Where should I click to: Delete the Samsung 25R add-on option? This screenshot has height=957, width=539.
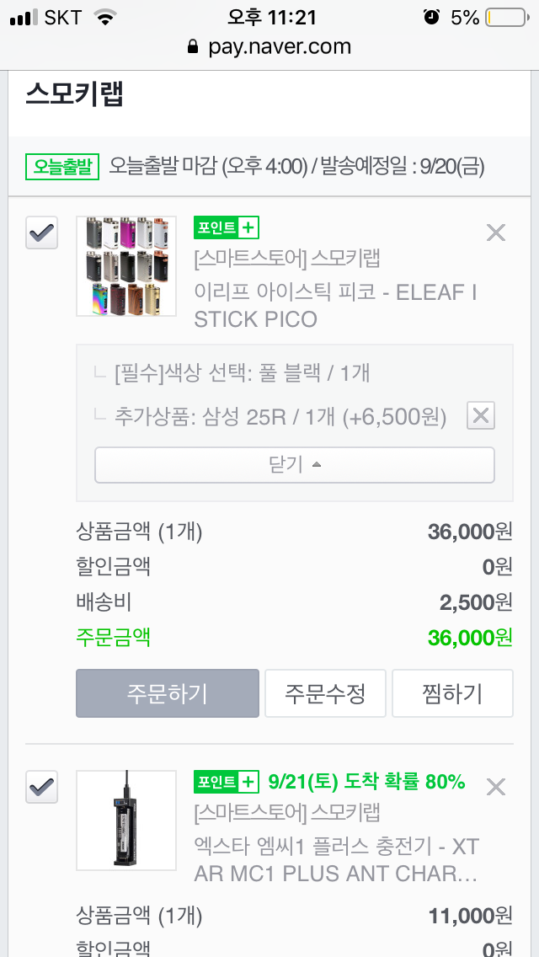coord(481,416)
